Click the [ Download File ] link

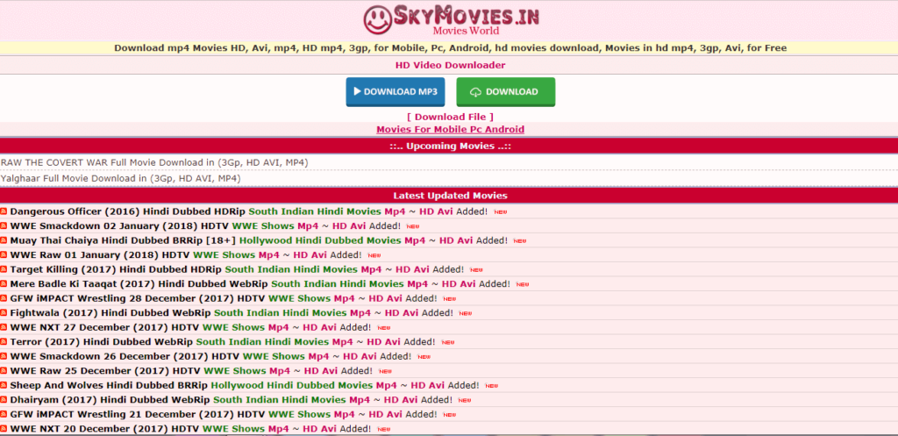pyautogui.click(x=450, y=117)
